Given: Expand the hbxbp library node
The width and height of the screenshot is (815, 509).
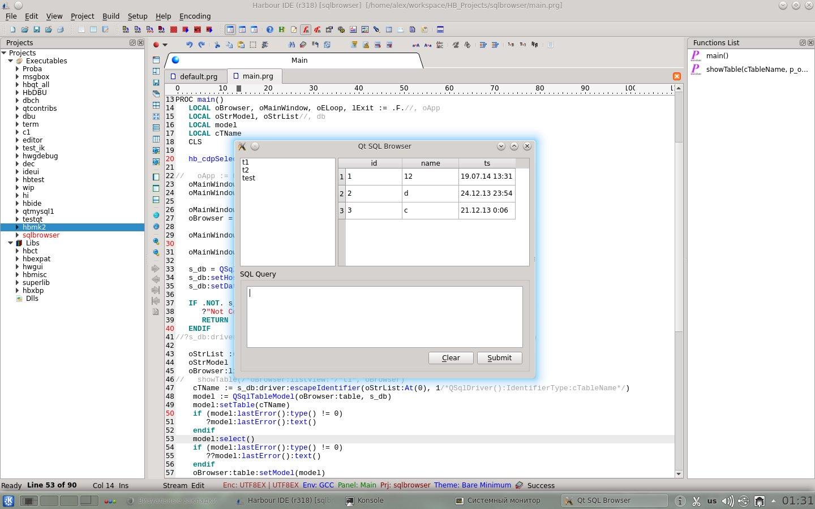Looking at the screenshot, I should [18, 290].
